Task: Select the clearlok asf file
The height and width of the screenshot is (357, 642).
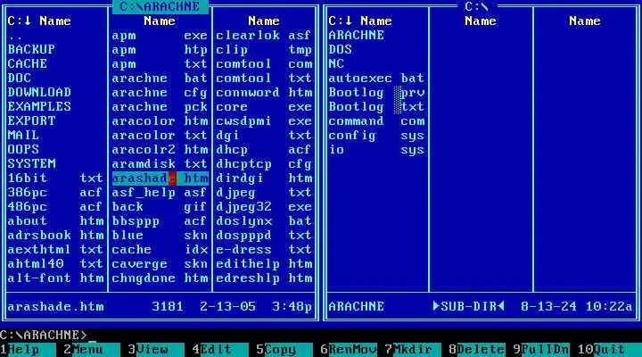Action: 264,36
